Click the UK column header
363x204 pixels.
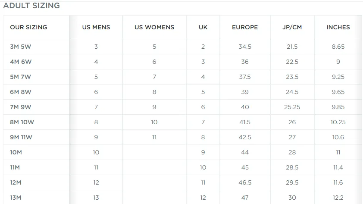(203, 27)
